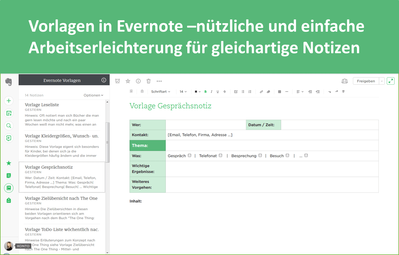Screen dimensions: 399x255
Task: Open the font size 14 dropdown
Action: (x=183, y=92)
